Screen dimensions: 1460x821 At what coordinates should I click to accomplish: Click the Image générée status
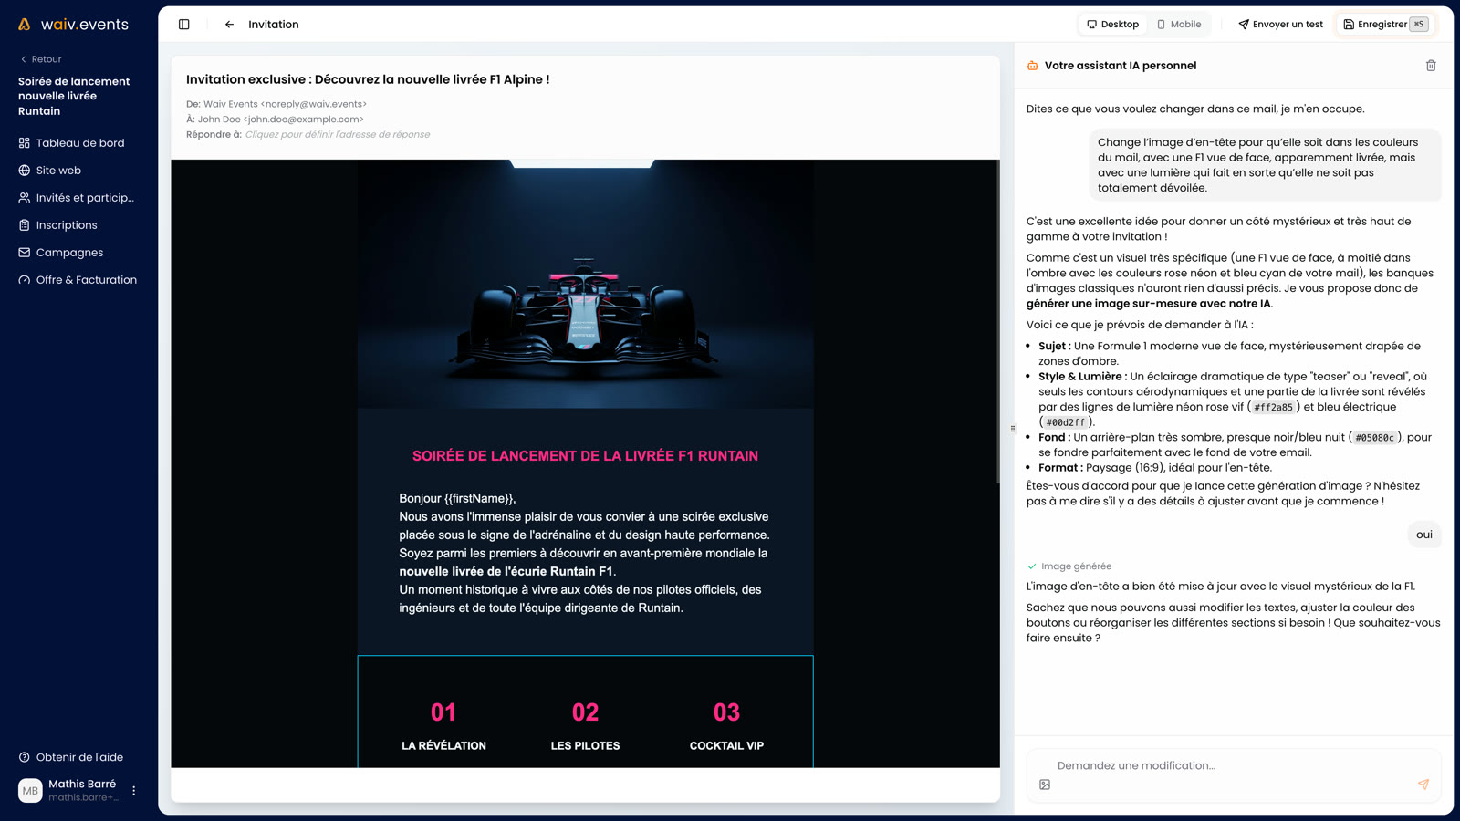point(1069,566)
